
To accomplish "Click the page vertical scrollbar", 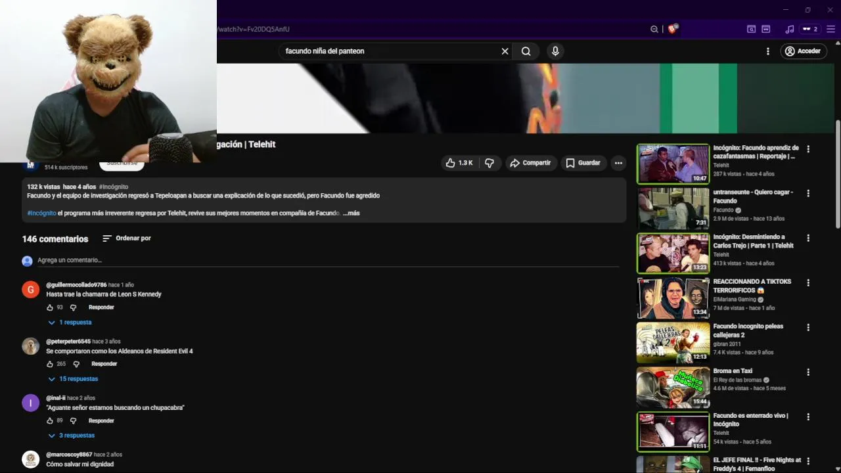I will coord(838,175).
